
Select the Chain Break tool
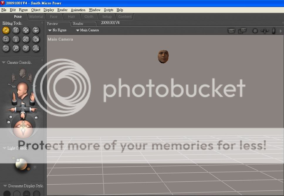click(26, 39)
